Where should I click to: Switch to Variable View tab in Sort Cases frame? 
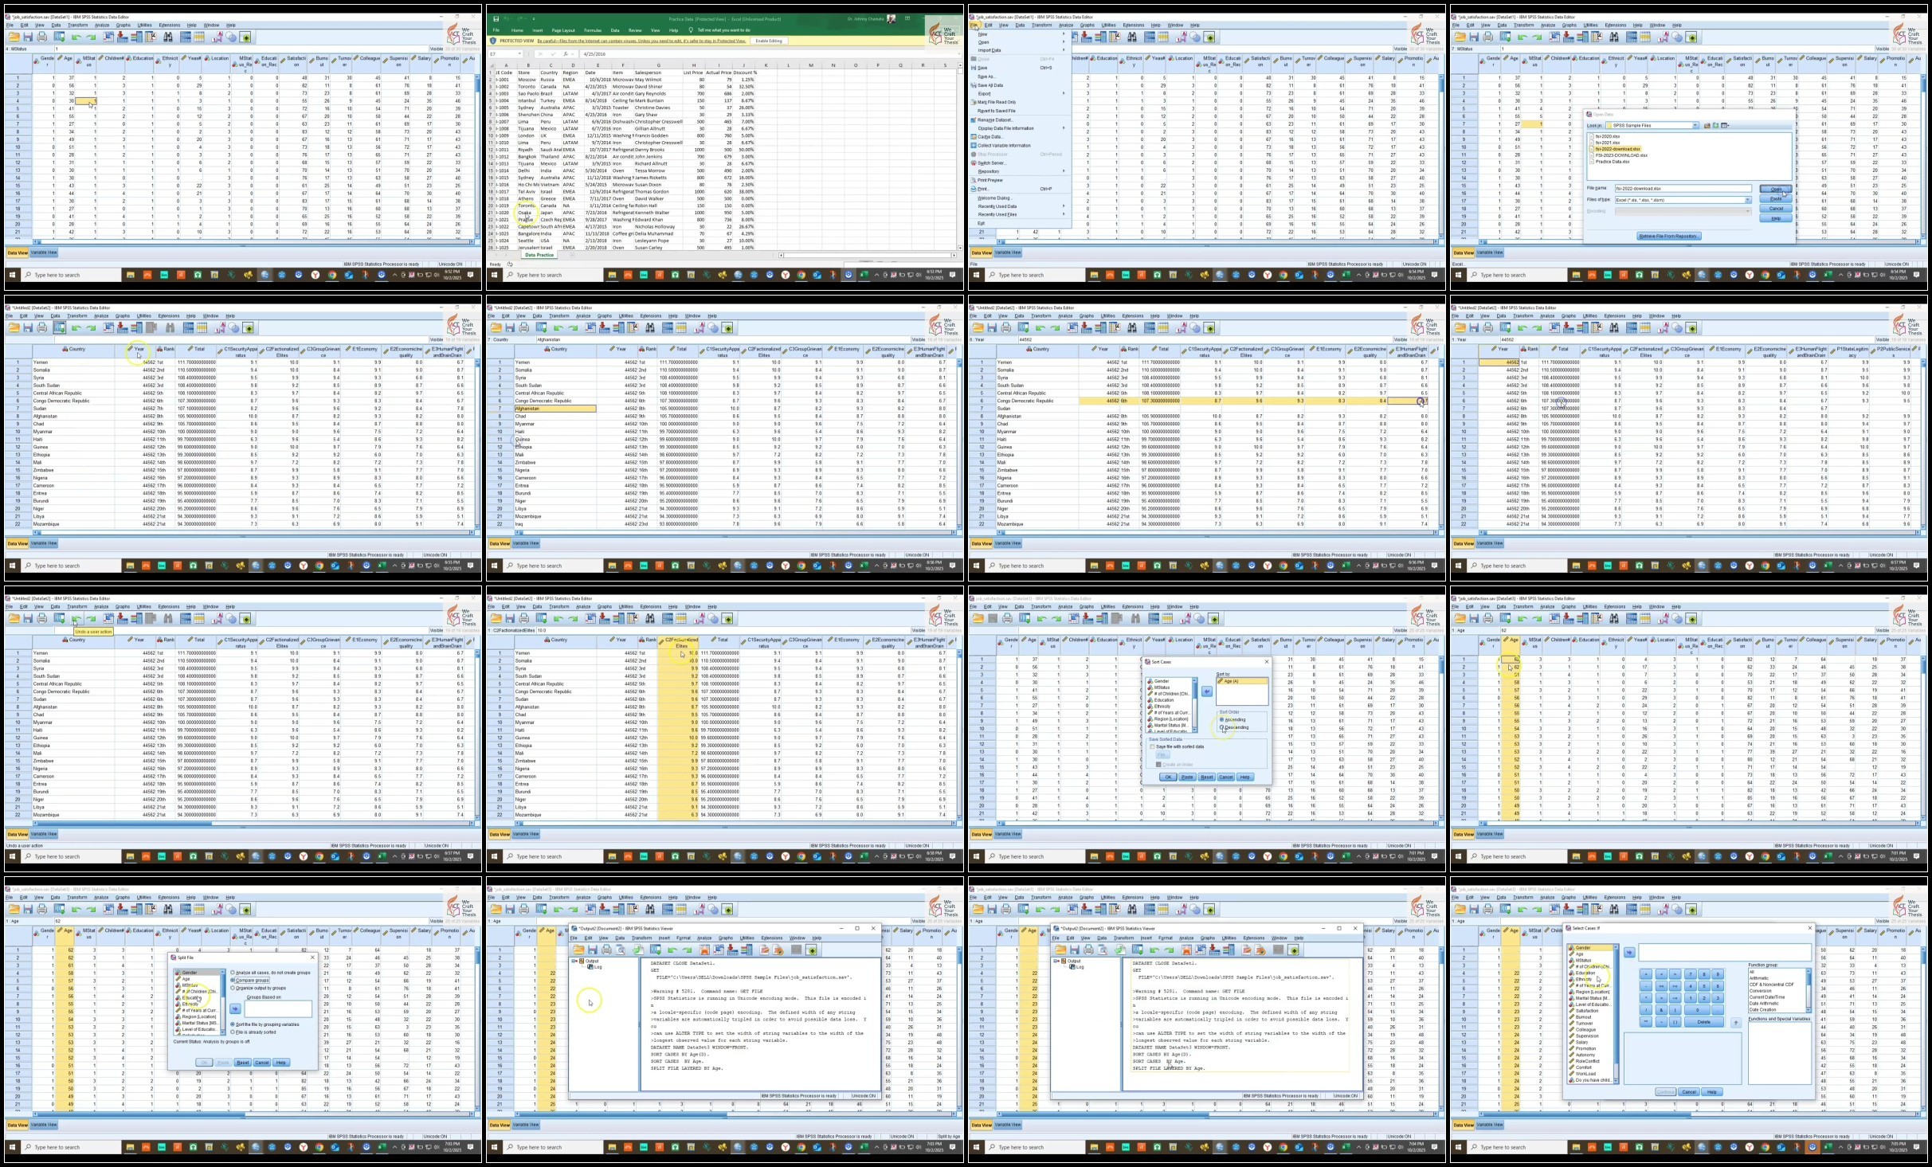pos(1008,834)
